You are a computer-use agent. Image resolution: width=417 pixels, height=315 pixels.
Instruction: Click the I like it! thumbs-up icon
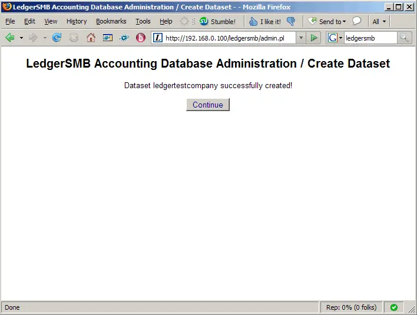(253, 22)
